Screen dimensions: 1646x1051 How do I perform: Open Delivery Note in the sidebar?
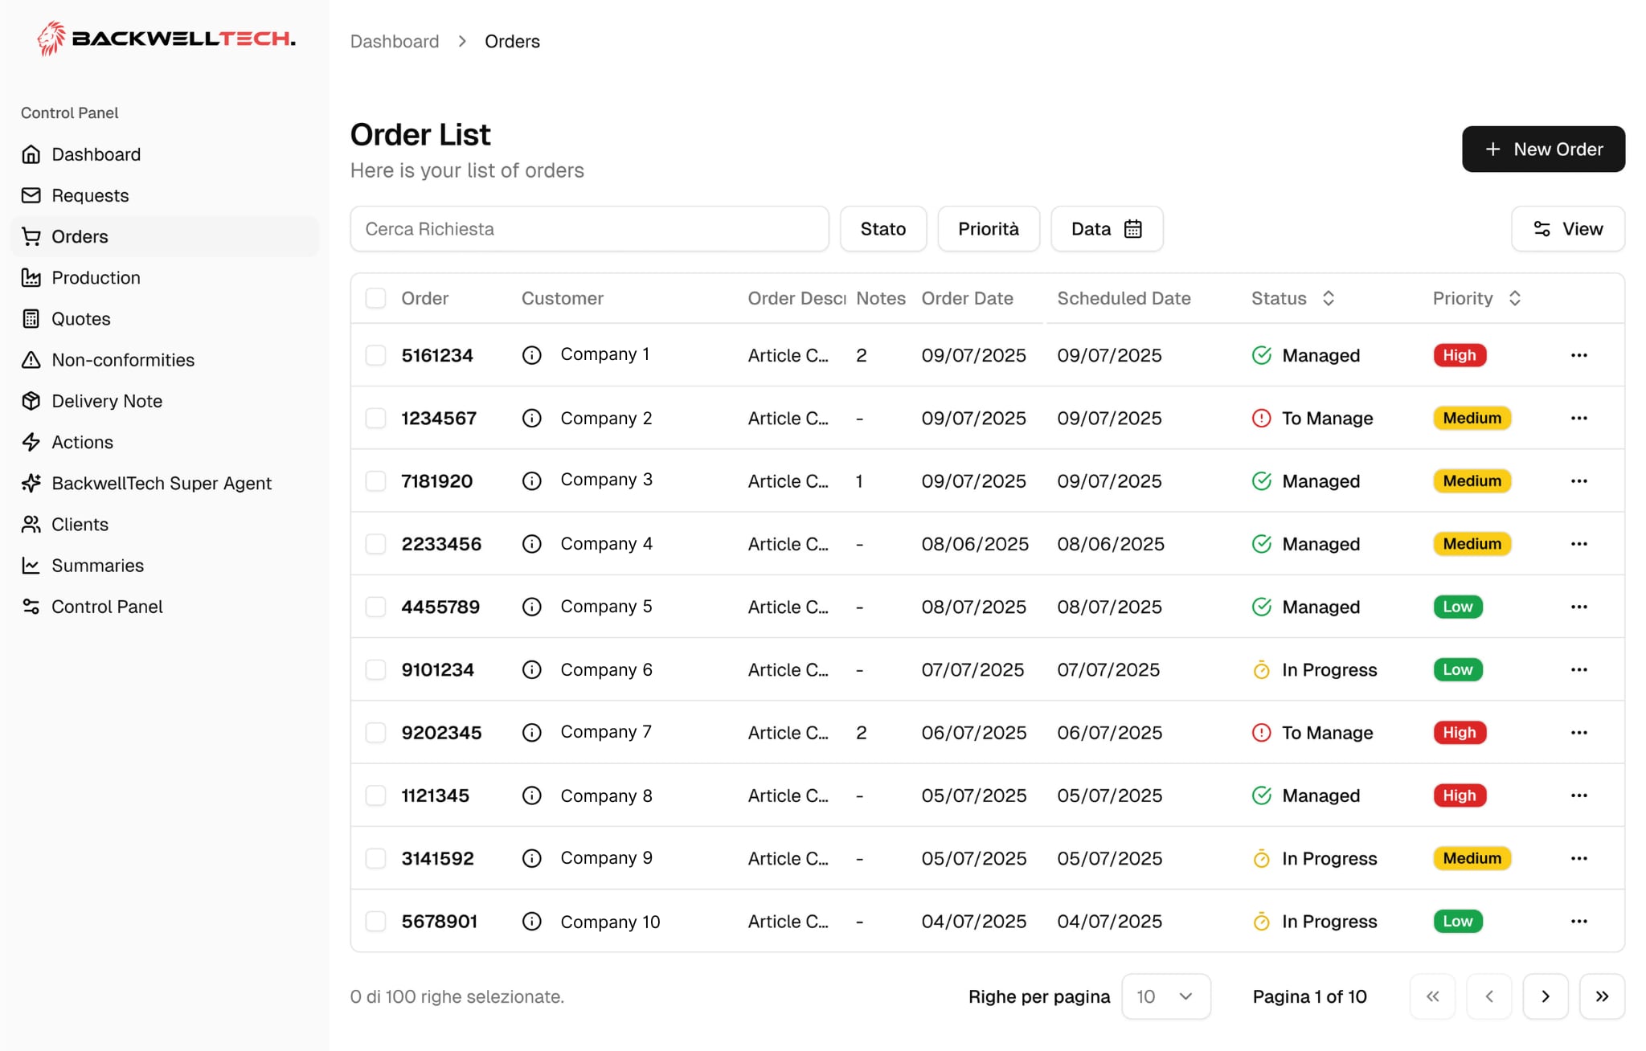click(165, 401)
